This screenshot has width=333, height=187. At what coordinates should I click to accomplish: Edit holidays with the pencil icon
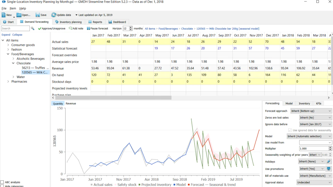328,162
